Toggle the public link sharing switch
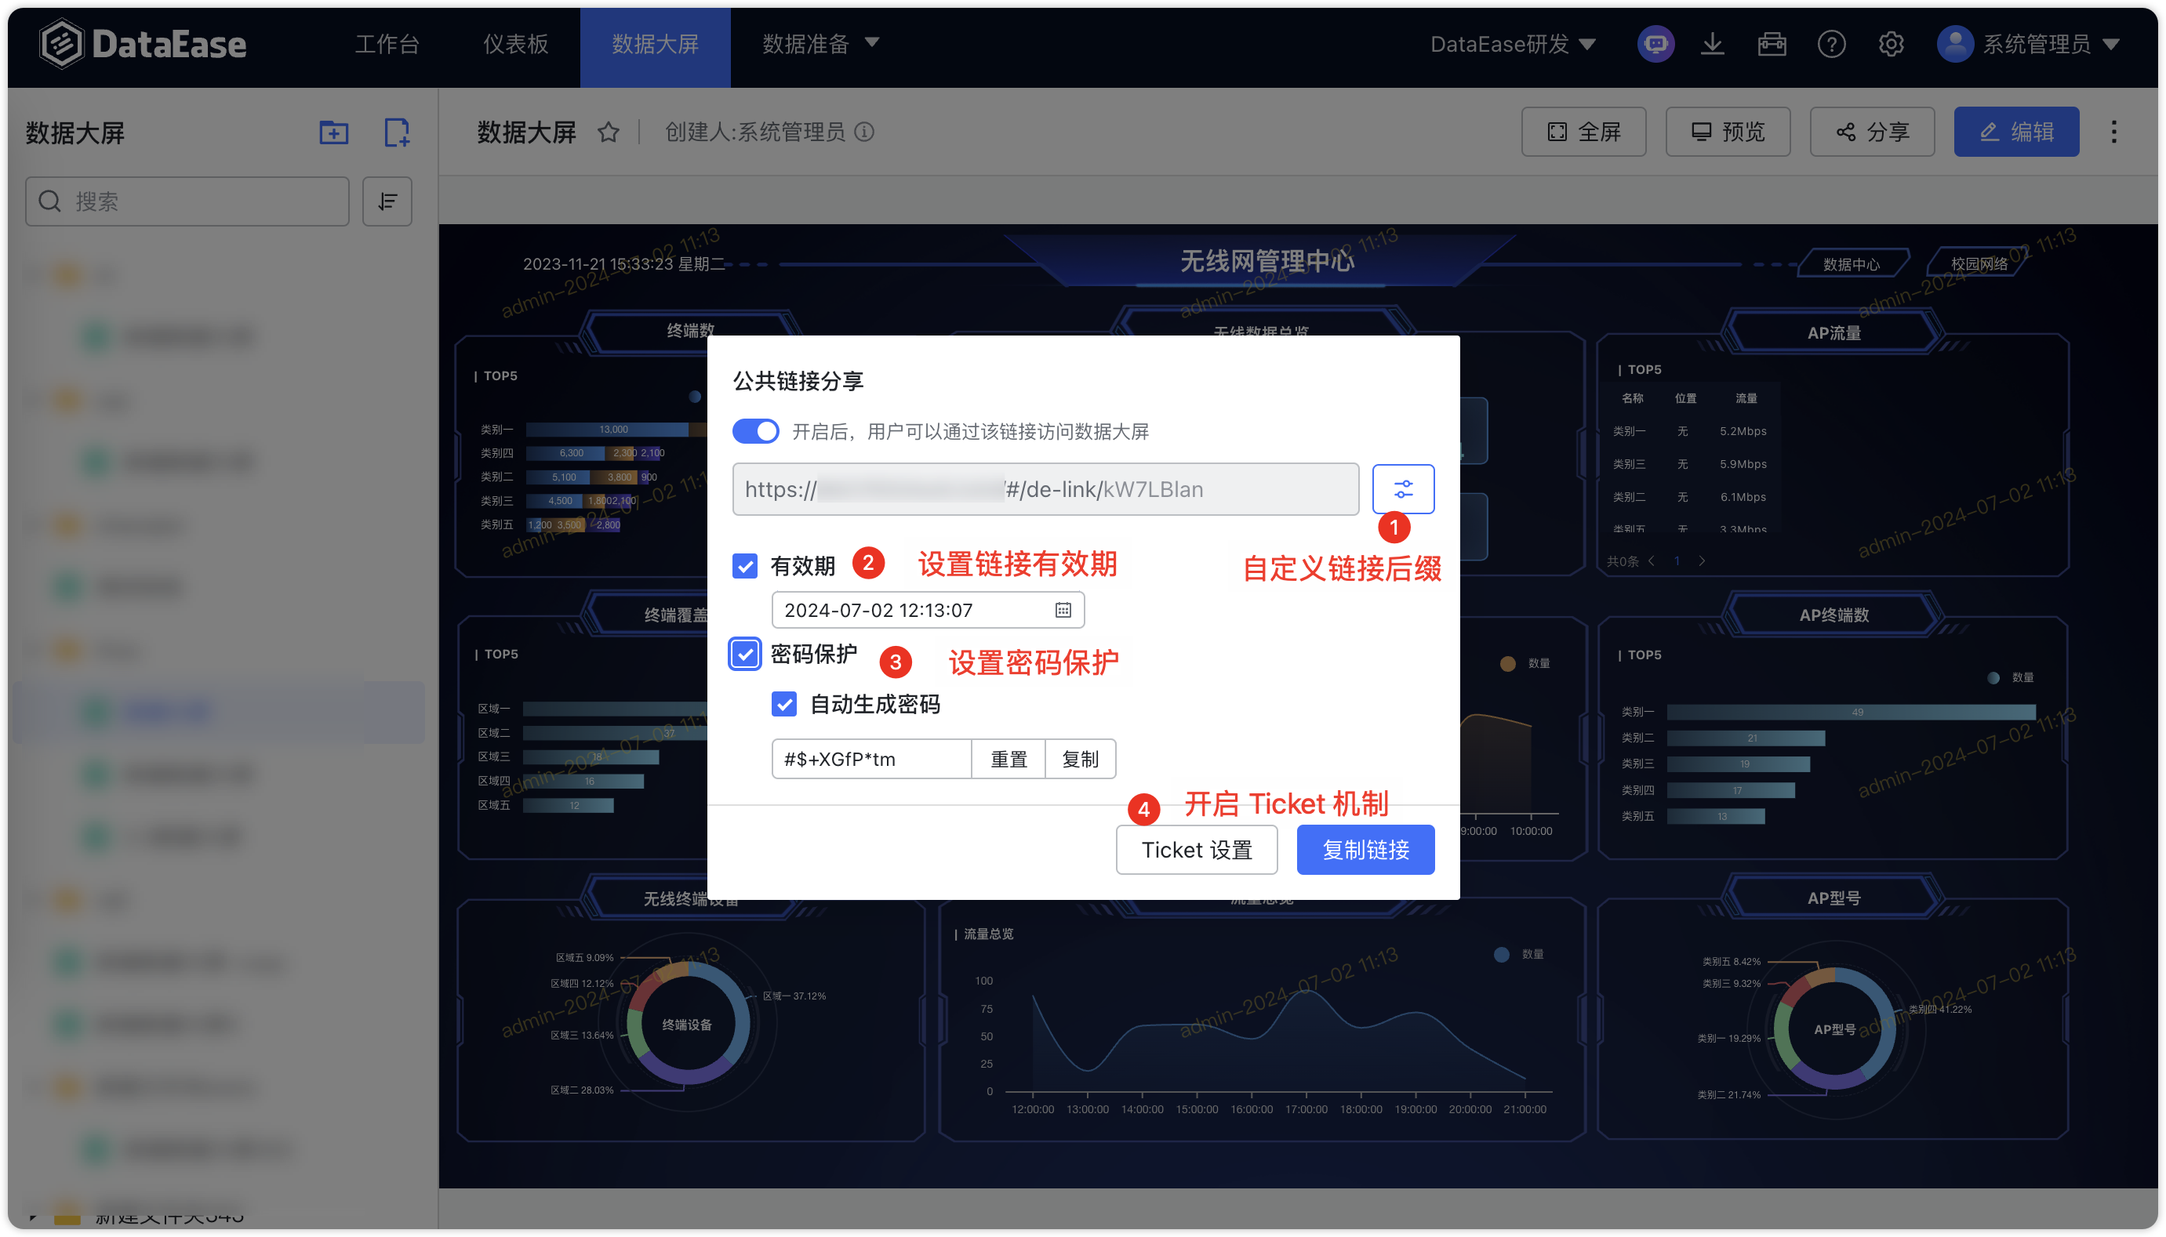 click(x=753, y=433)
